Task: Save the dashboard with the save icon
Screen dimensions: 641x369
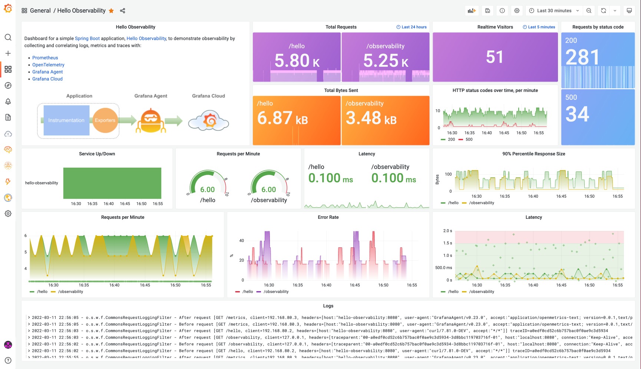Action: (488, 10)
